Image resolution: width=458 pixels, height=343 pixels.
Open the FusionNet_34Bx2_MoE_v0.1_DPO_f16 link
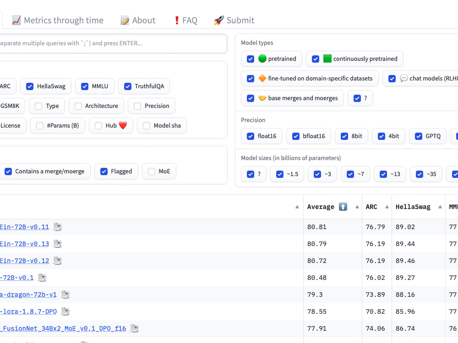pos(63,328)
